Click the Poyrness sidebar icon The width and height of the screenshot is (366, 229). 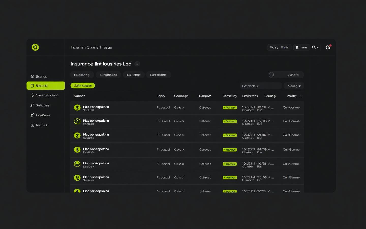click(x=32, y=115)
